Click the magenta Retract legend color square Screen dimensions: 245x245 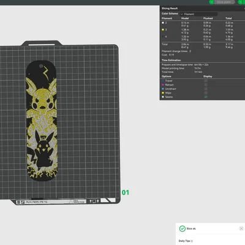pyautogui.click(x=163, y=85)
